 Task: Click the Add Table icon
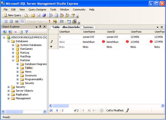pos(69,21)
